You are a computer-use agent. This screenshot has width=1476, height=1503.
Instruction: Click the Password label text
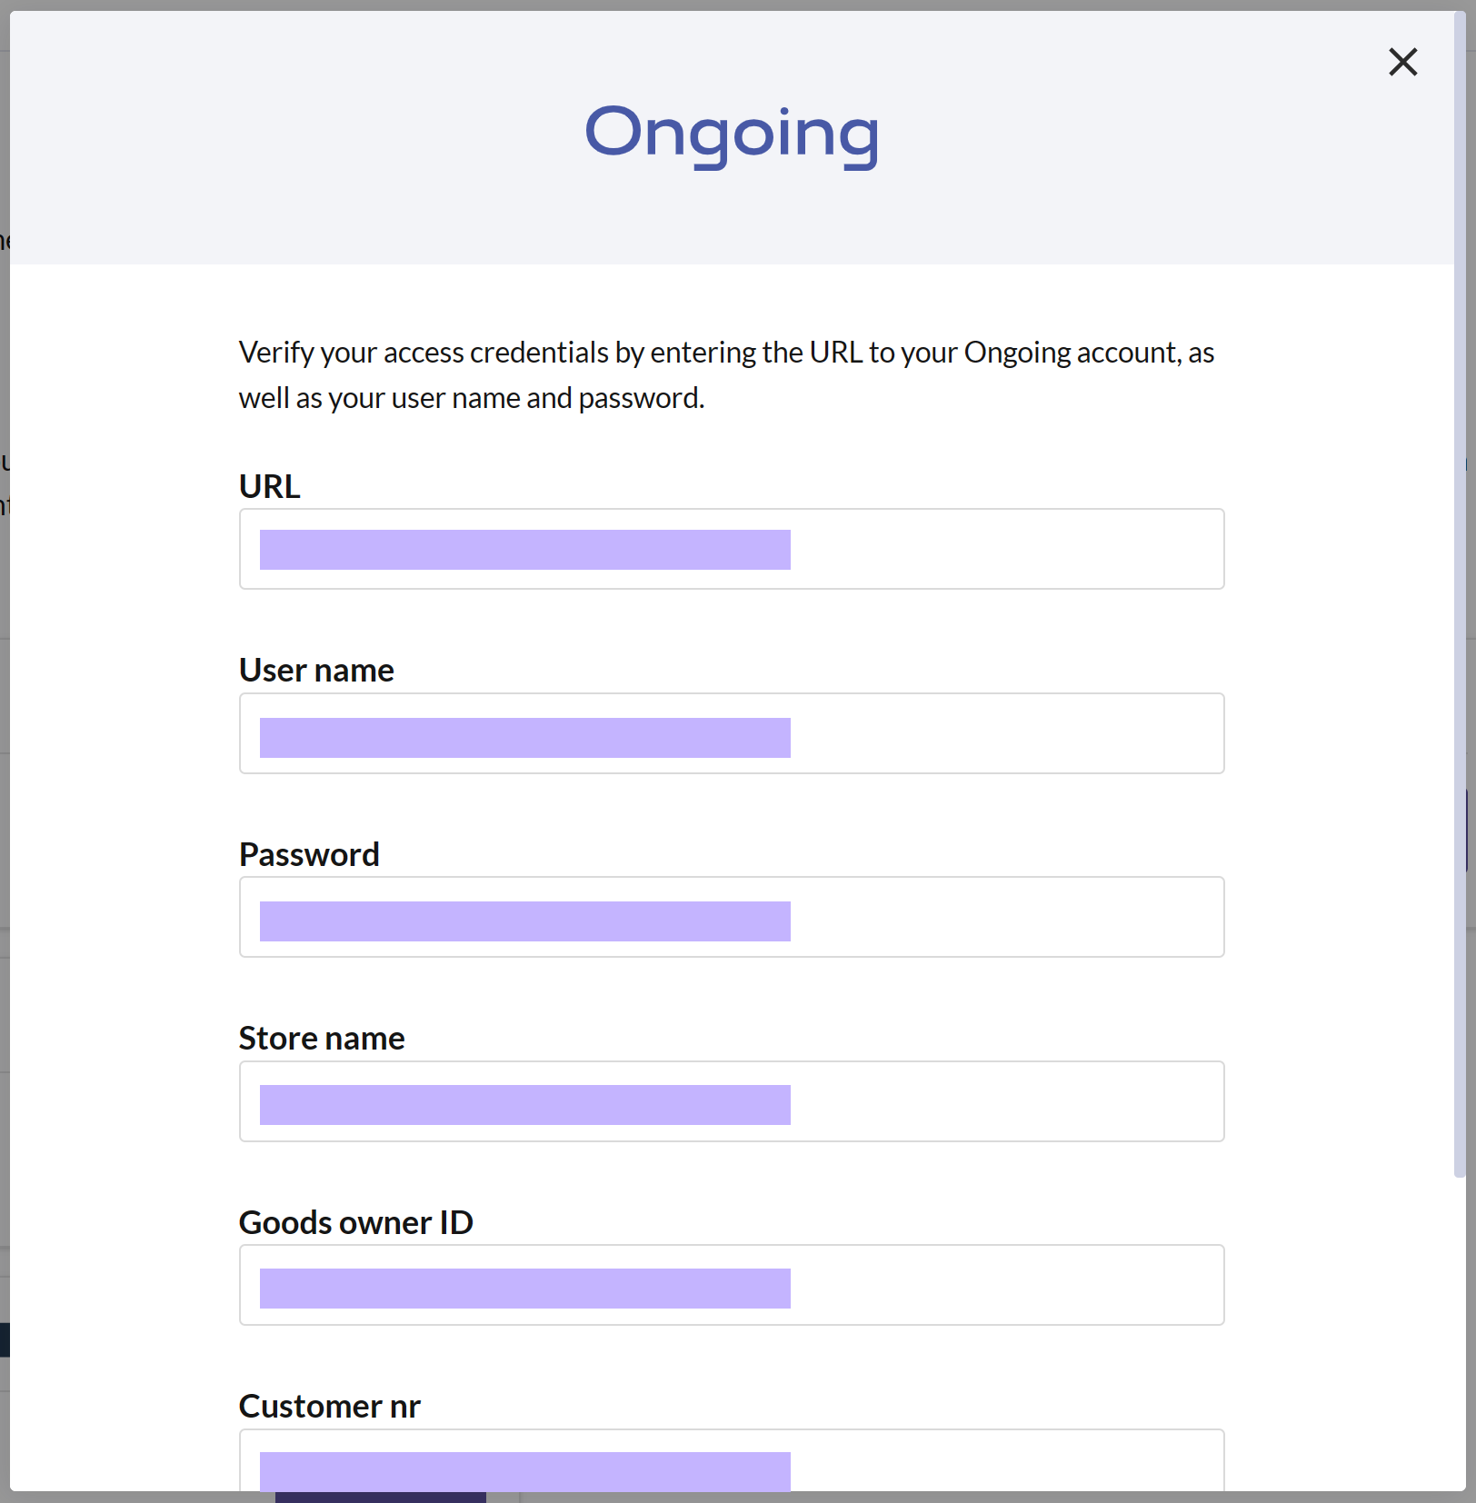309,854
